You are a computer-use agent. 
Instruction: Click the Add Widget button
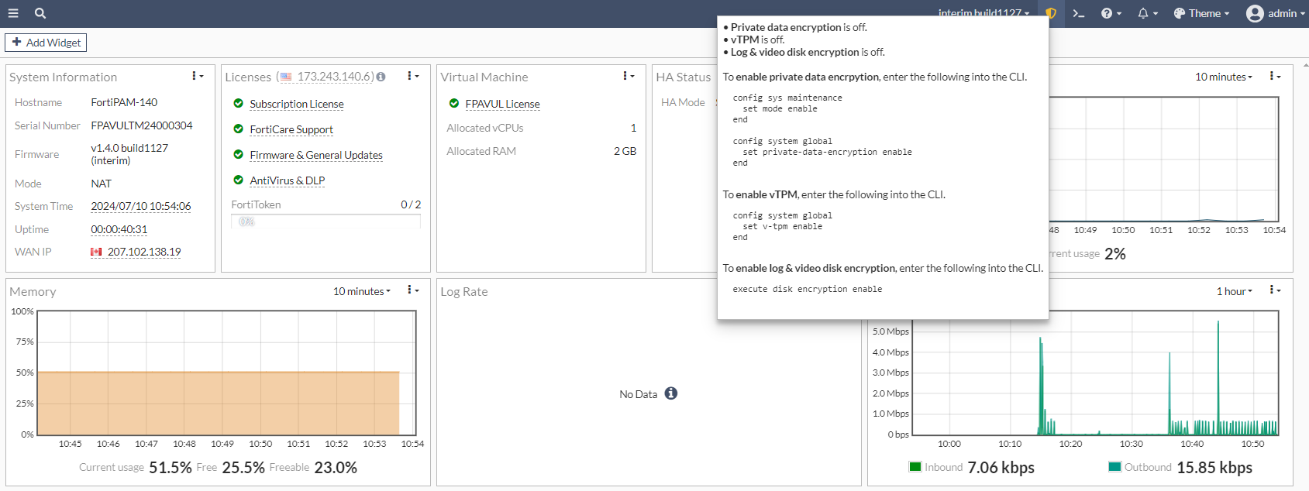point(46,43)
